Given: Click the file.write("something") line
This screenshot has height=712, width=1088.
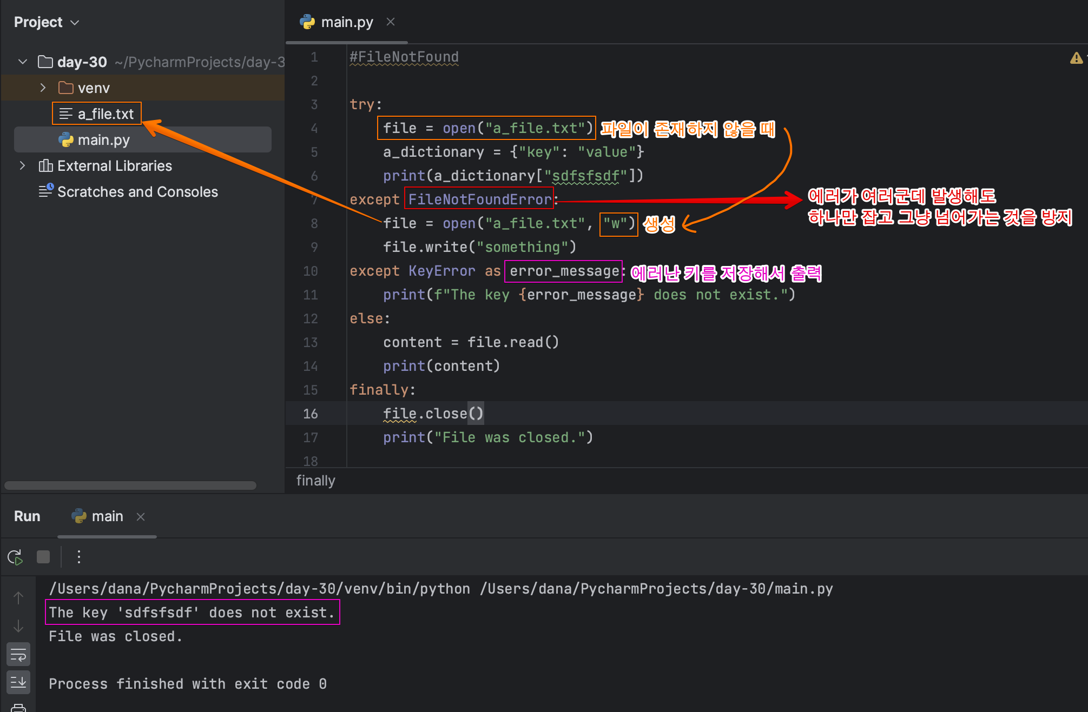Looking at the screenshot, I should [480, 247].
